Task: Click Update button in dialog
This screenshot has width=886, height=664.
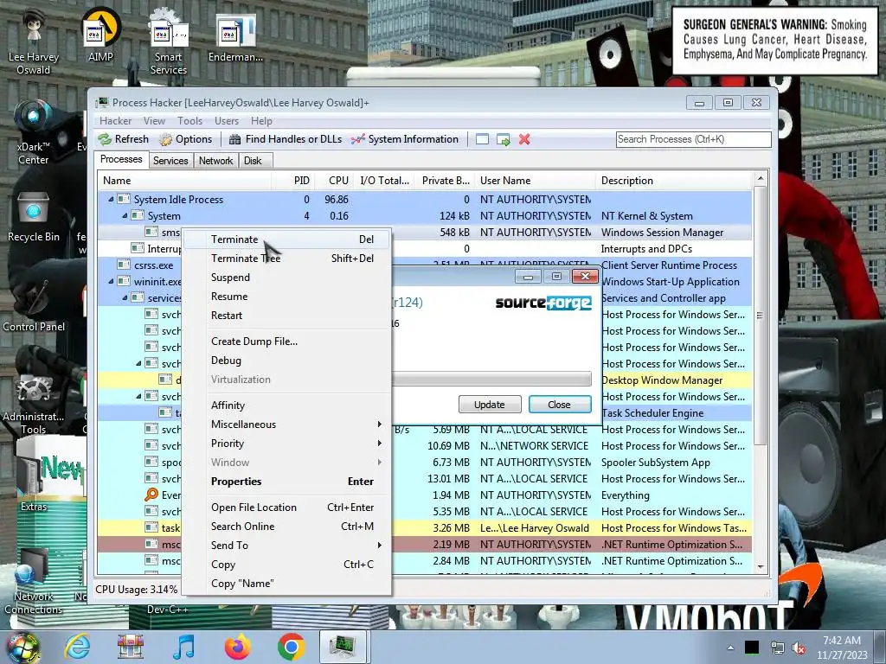Action: tap(490, 405)
